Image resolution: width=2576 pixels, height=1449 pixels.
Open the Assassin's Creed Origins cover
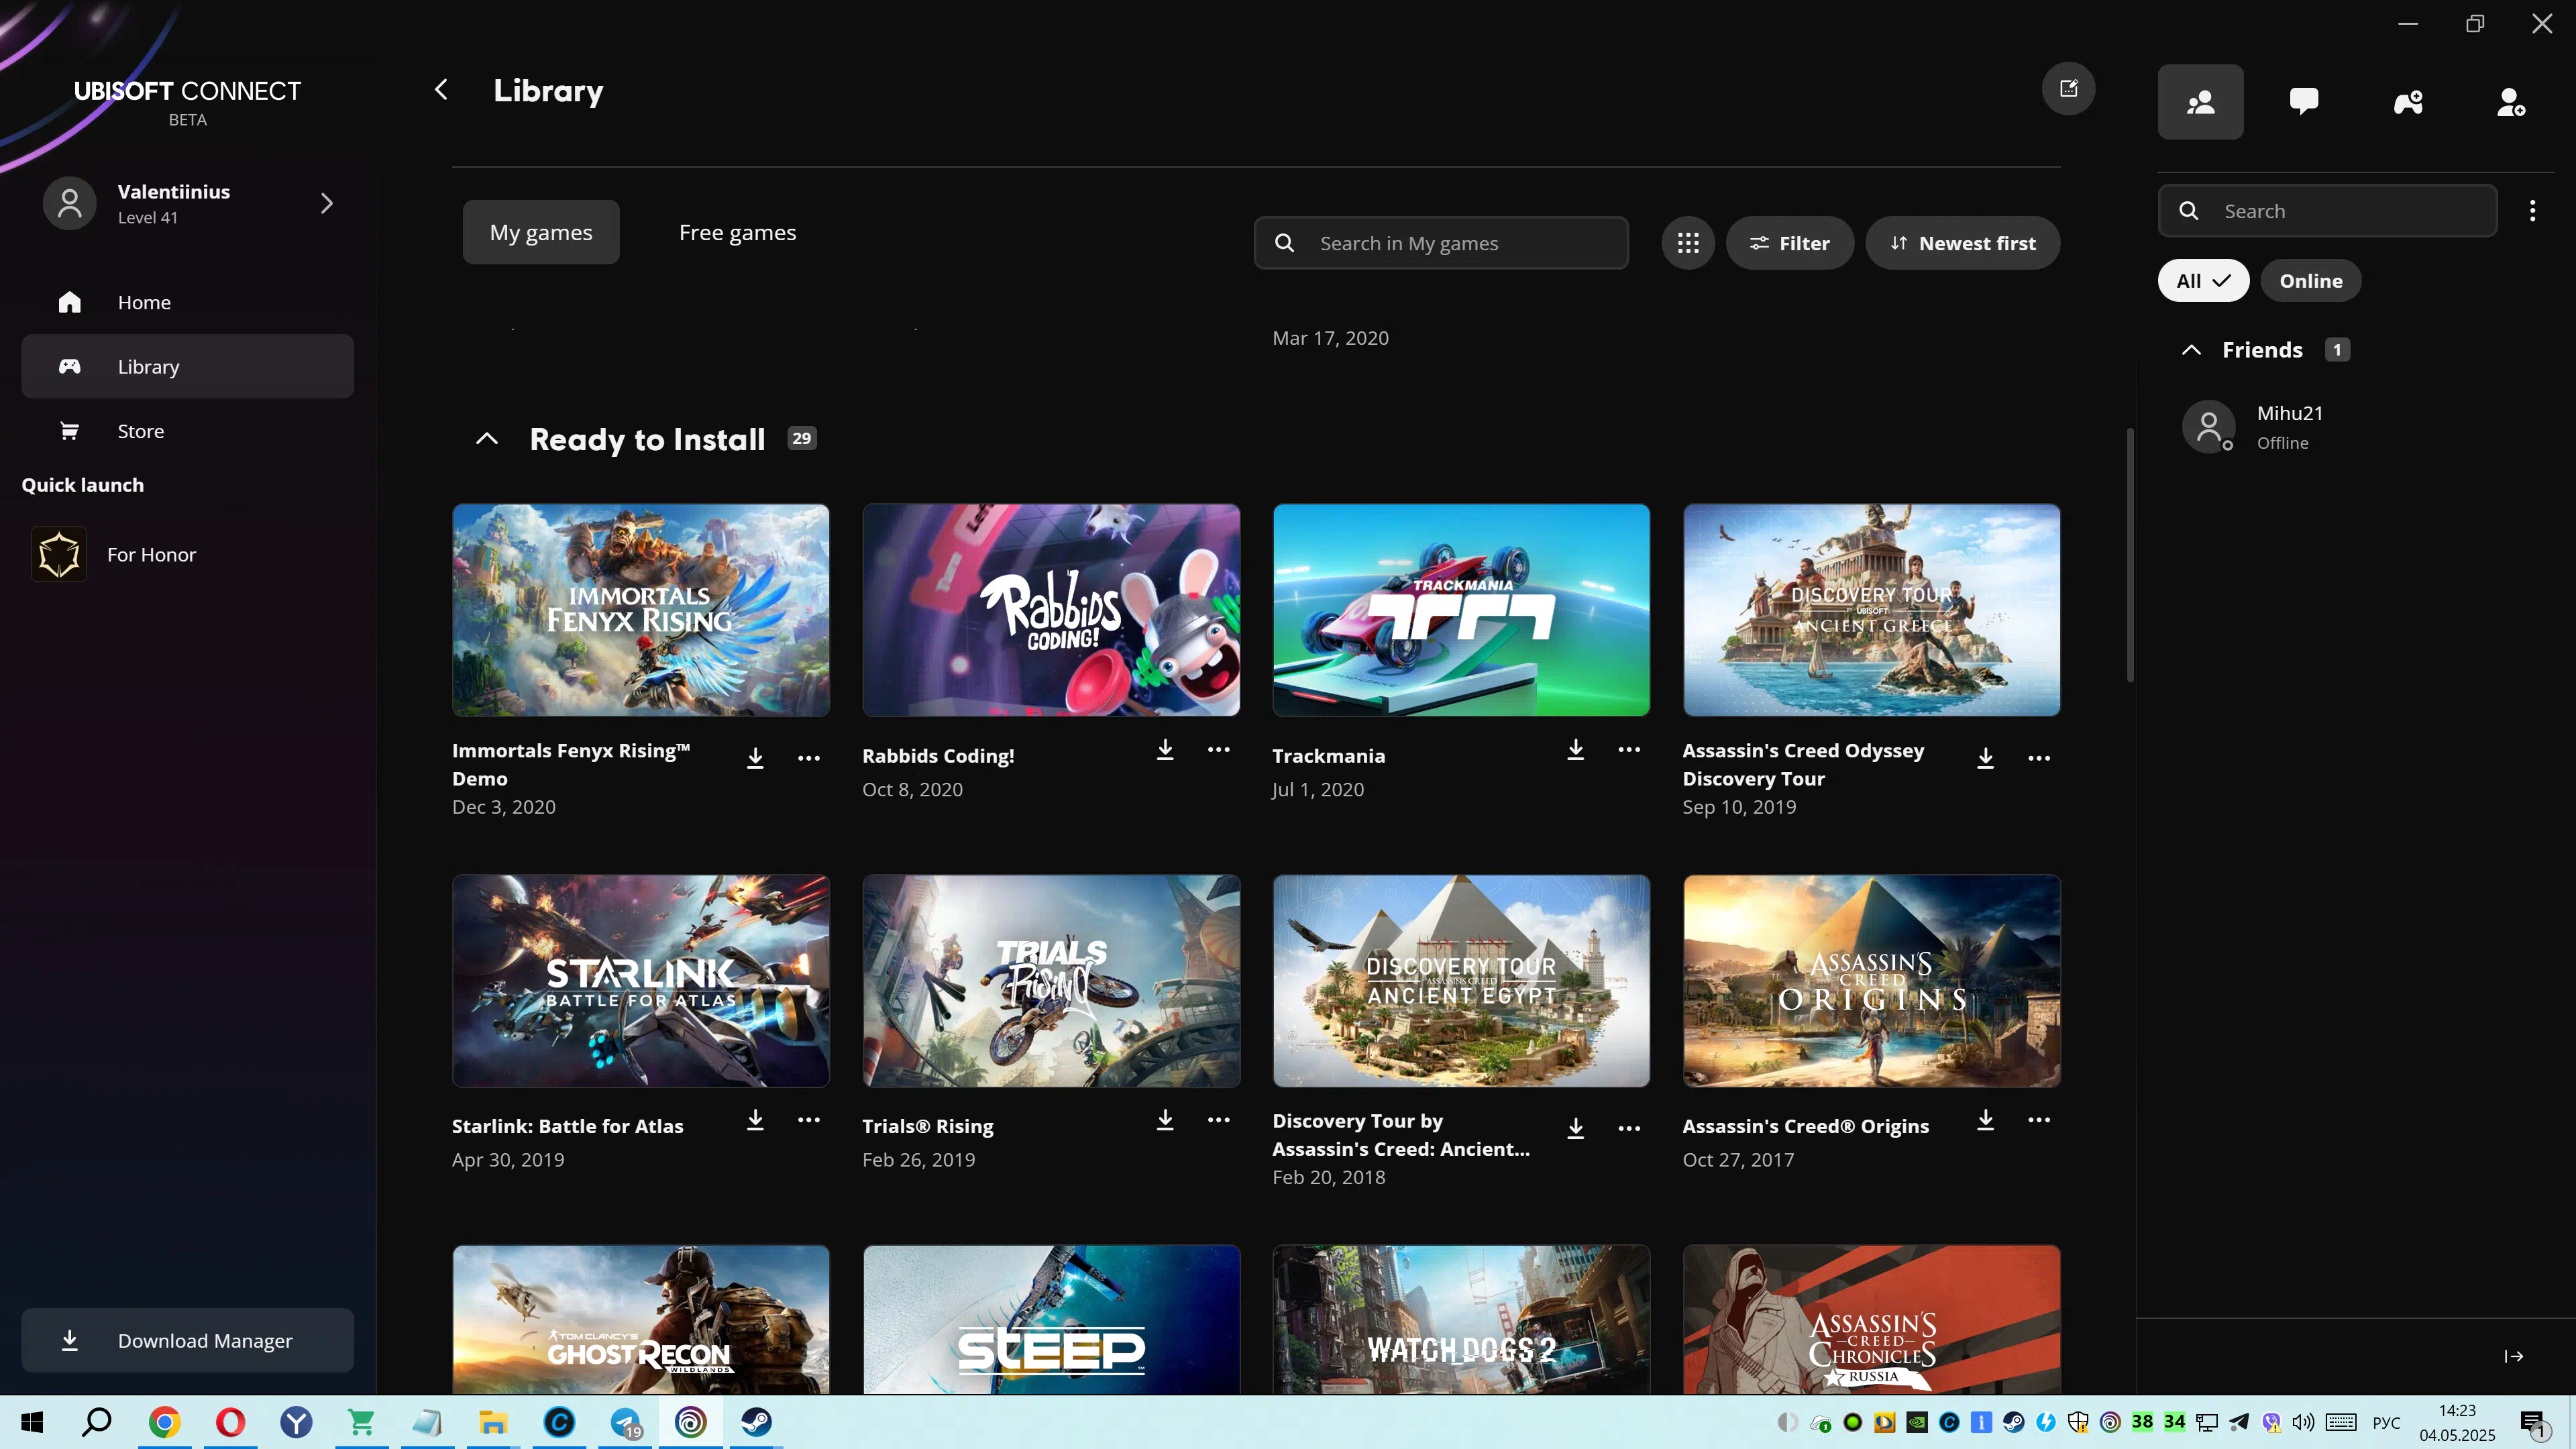[1871, 981]
